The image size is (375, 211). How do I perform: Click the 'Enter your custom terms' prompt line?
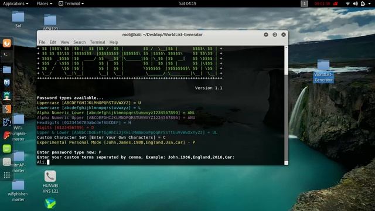[135, 157]
